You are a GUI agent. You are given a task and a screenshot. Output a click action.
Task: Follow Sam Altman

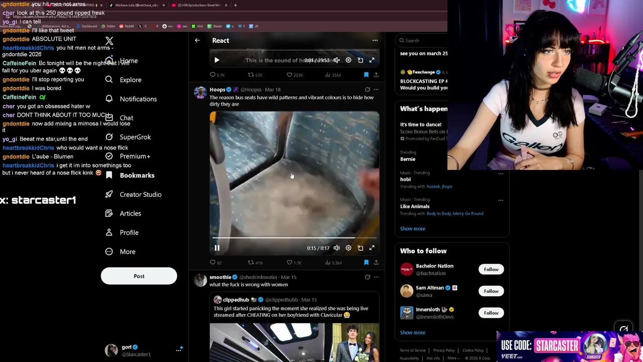point(491,291)
